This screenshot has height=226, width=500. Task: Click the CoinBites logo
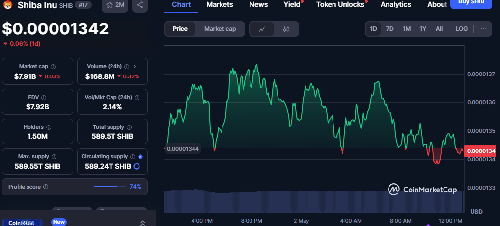click(x=22, y=223)
